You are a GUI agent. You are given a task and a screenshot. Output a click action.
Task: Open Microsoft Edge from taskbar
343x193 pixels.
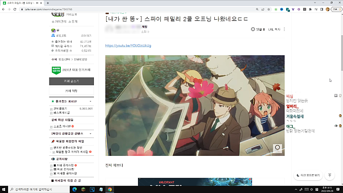point(75,189)
